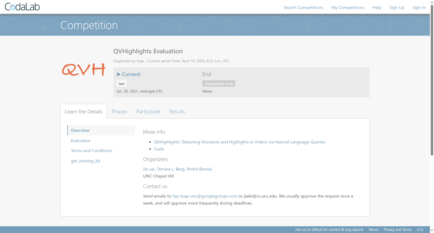This screenshot has height=233, width=434.
Task: Click the 'Never' end date text
Action: 207,91
